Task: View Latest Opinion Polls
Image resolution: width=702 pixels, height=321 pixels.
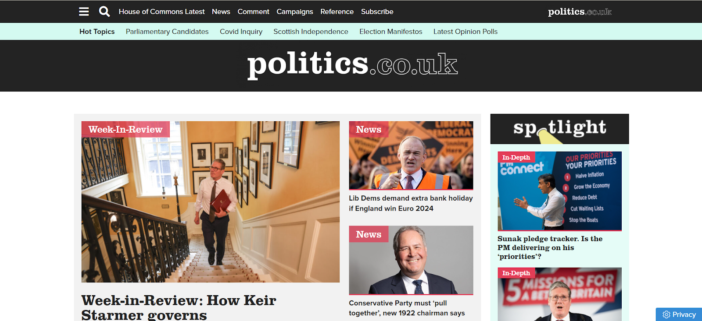Action: click(466, 32)
